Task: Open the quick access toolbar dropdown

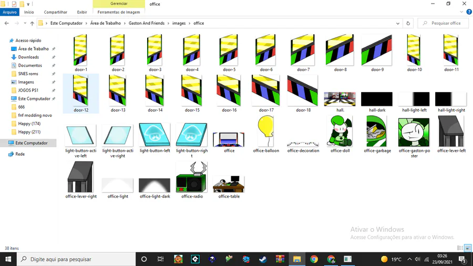Action: tap(28, 4)
